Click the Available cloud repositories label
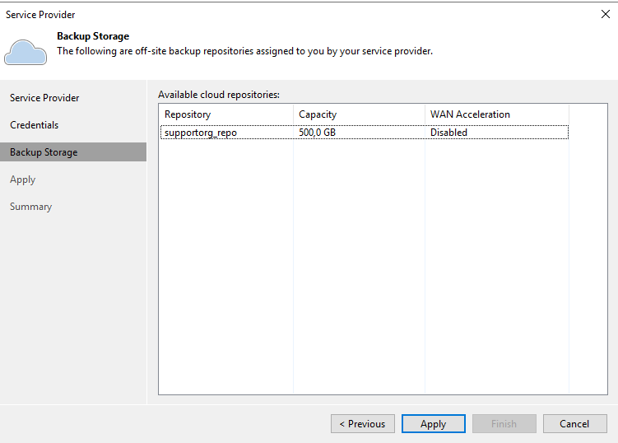 point(219,95)
